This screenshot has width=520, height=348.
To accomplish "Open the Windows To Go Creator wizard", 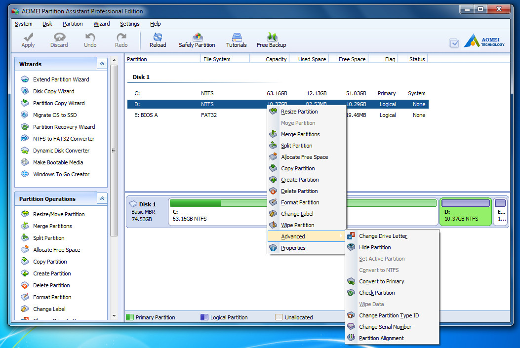I will (x=61, y=174).
